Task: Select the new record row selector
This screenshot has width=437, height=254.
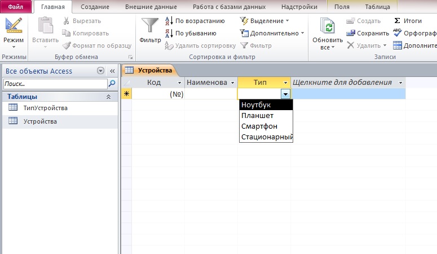Action: tap(126, 94)
